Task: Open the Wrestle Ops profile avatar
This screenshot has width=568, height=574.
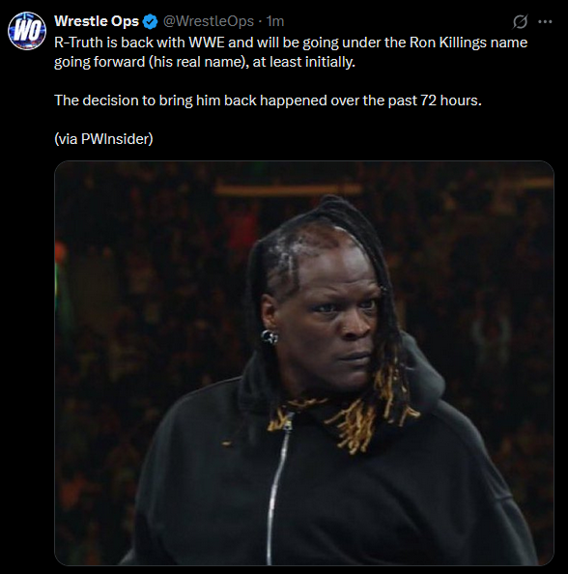Action: [x=27, y=31]
